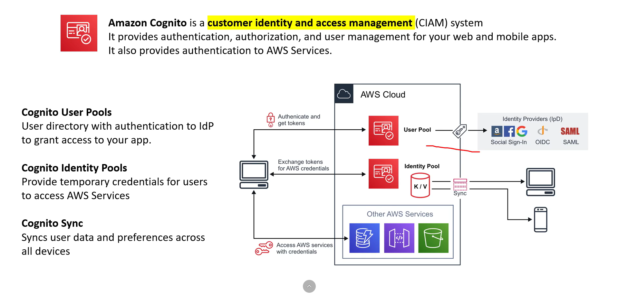
Task: Click the 'OIDC' caption text
Action: coord(543,142)
